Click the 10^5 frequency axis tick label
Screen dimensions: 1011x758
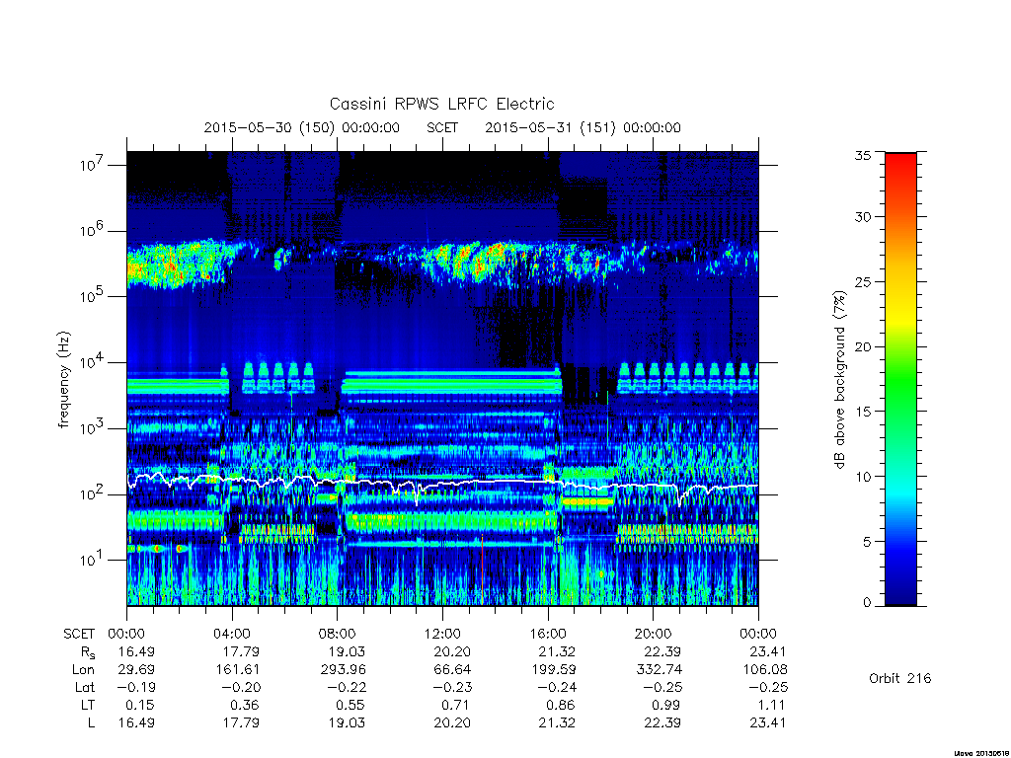93,296
